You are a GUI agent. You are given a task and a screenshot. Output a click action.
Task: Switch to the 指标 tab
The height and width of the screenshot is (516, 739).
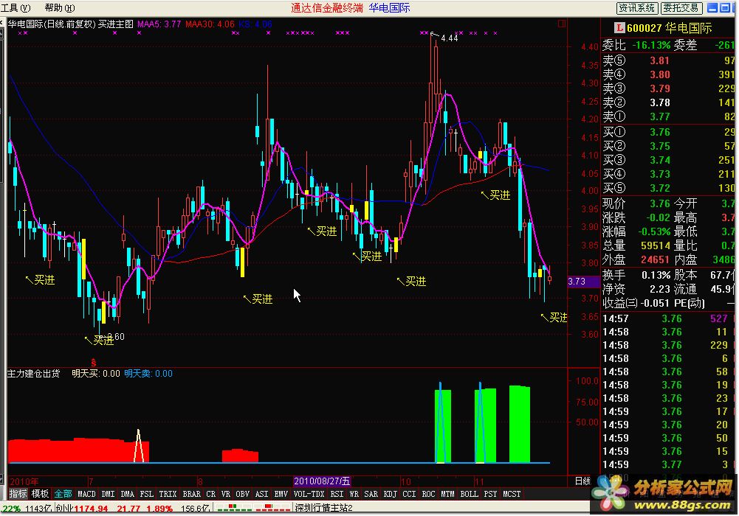[18, 493]
